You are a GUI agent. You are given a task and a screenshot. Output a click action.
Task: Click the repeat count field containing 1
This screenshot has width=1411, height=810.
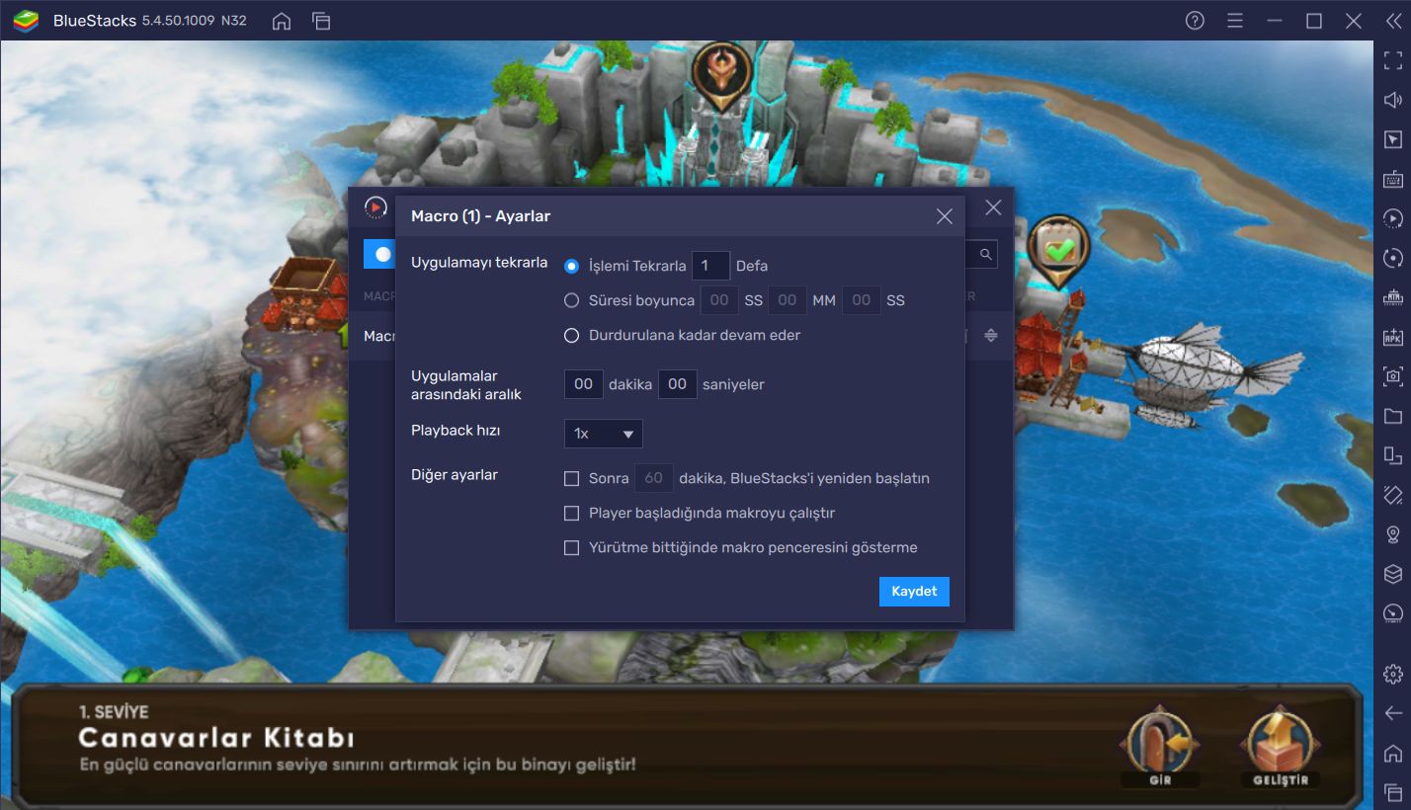pyautogui.click(x=710, y=266)
